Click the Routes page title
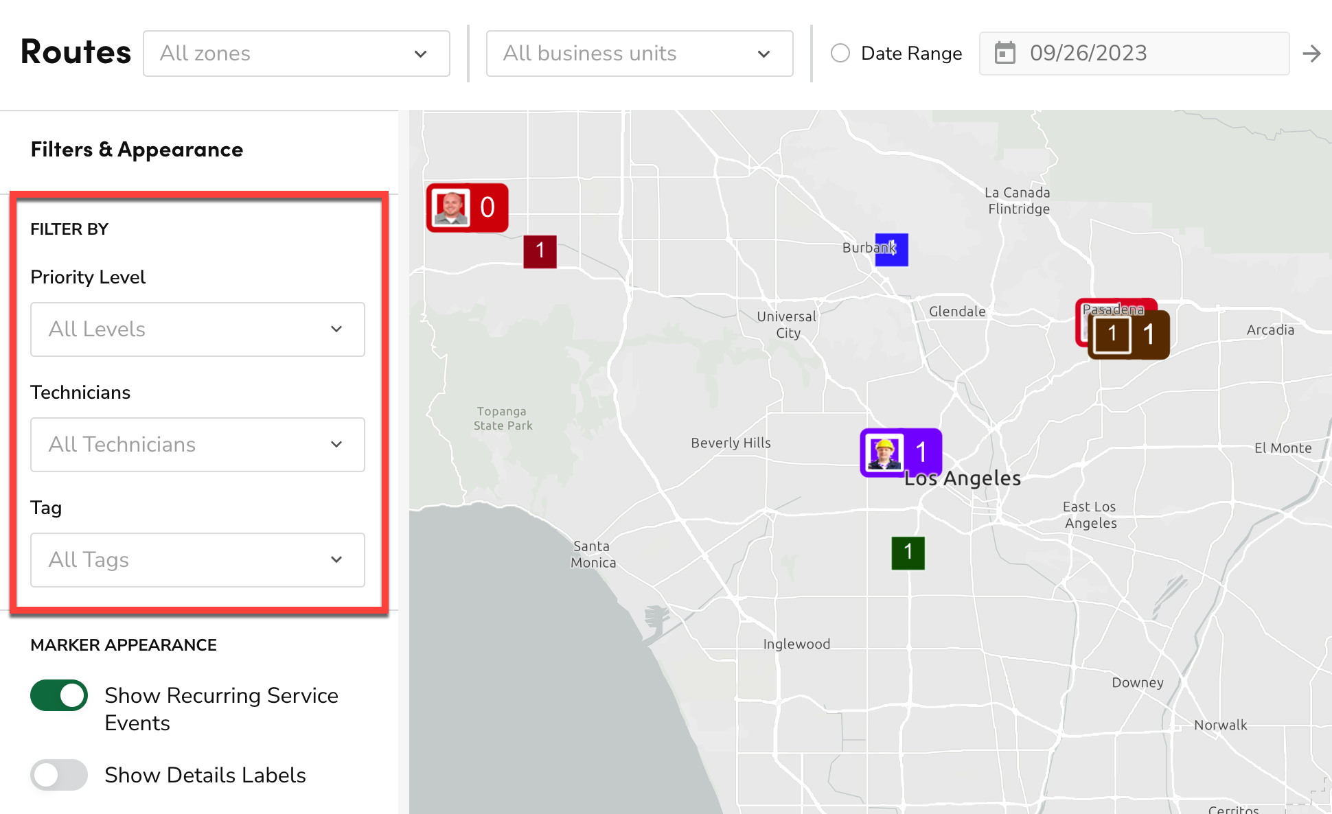The image size is (1332, 814). tap(76, 52)
